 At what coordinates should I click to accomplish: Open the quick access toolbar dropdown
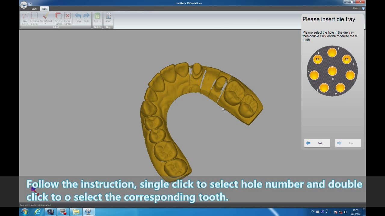pos(30,3)
